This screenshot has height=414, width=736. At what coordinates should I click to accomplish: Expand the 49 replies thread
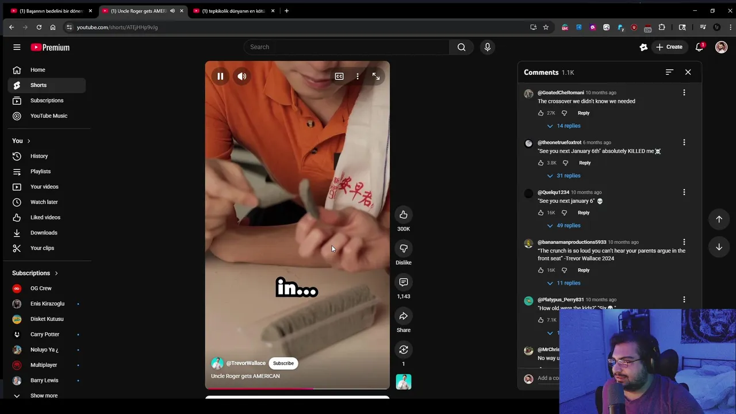pyautogui.click(x=563, y=226)
